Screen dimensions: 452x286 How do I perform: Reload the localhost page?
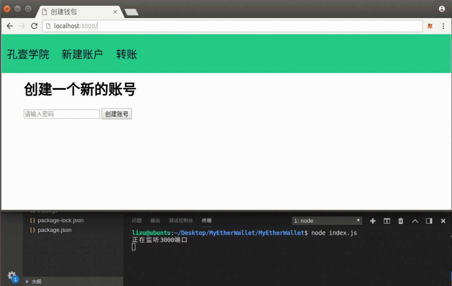pos(34,26)
